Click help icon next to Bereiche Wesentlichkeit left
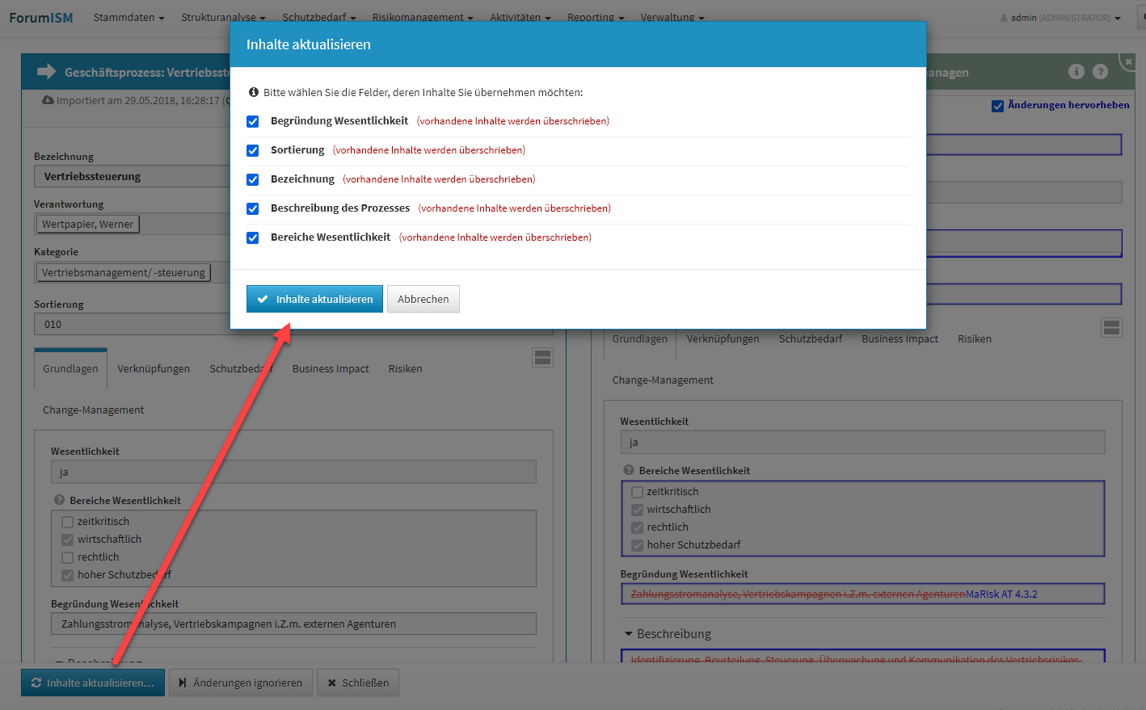This screenshot has height=710, width=1146. (x=59, y=500)
